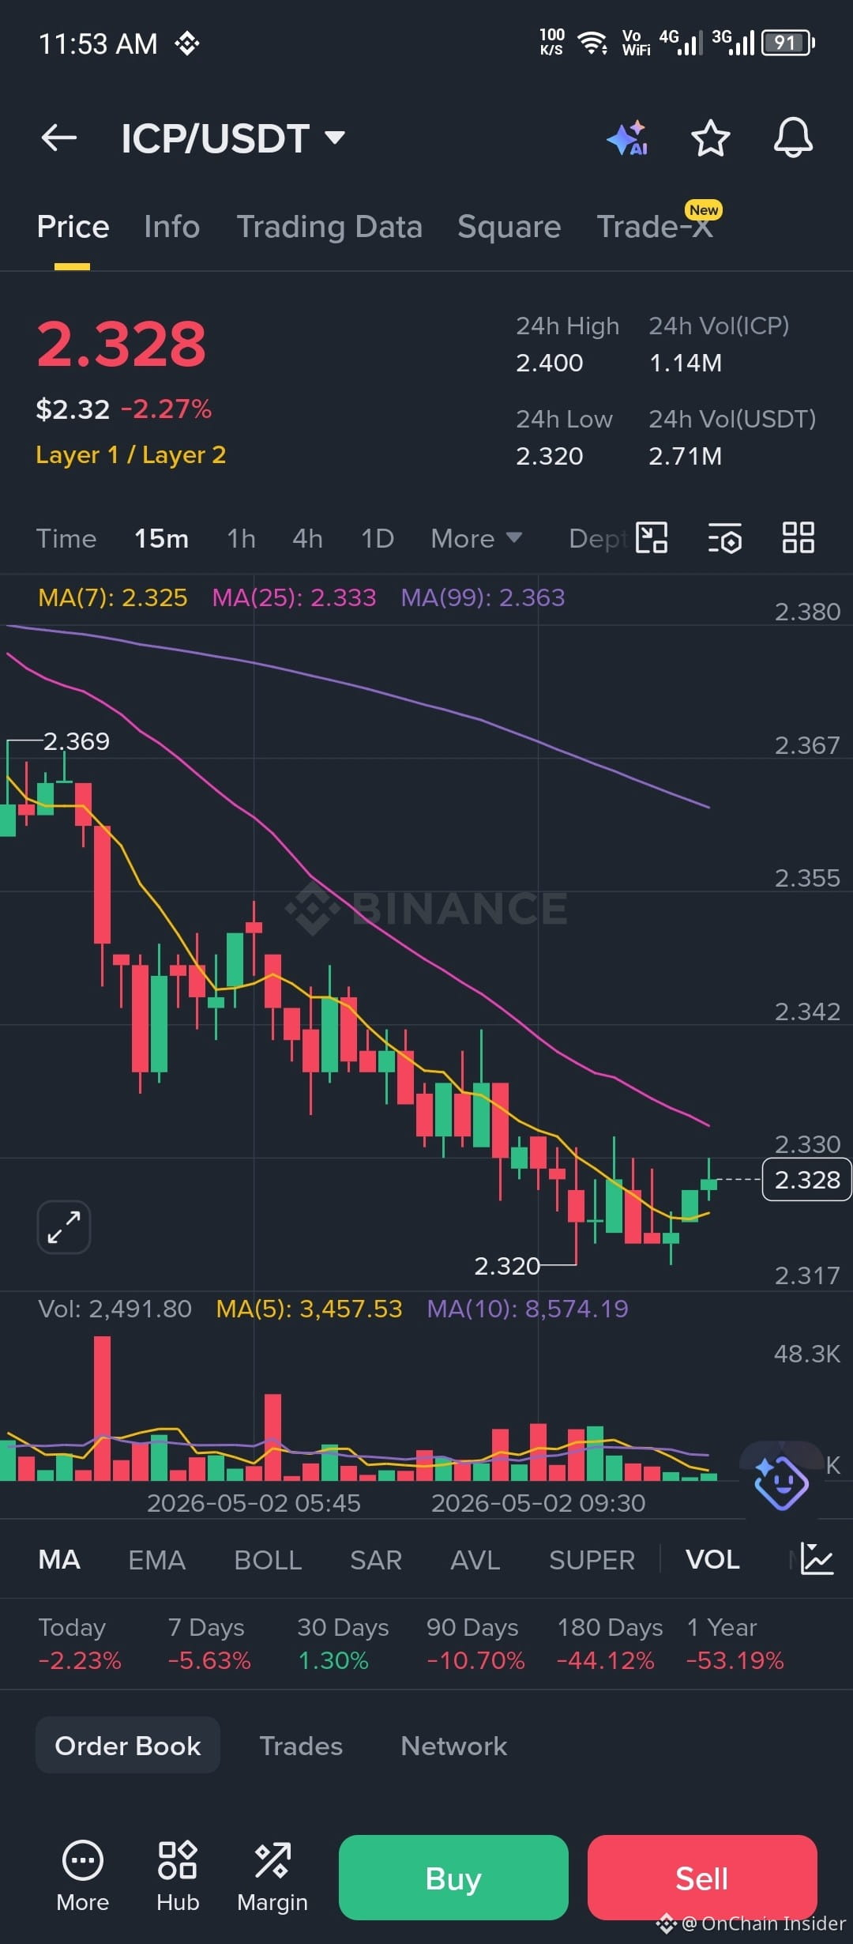The image size is (853, 1944).
Task: Tap the Layer 1 / Layer 2 tag
Action: tap(131, 455)
